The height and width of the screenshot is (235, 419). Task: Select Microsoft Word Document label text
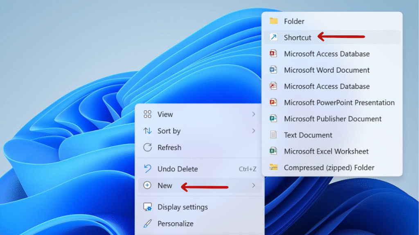327,70
